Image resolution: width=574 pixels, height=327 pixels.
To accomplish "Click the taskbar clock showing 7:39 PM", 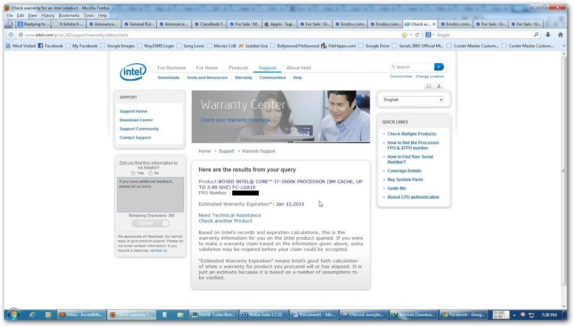I will click(x=549, y=315).
